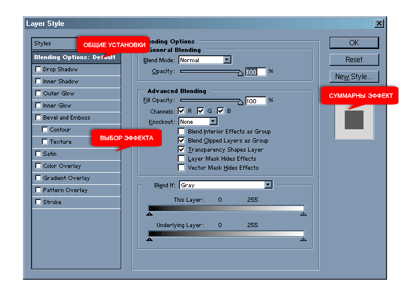410x296 pixels.
Task: Open the Blend If Gray dropdown
Action: pyautogui.click(x=268, y=185)
